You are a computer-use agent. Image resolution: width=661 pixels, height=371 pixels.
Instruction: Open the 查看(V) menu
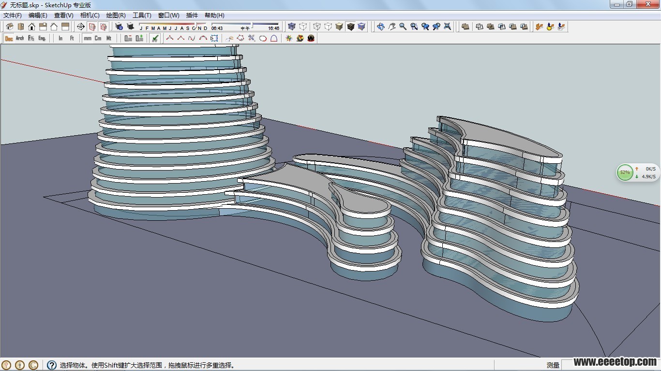coord(64,15)
